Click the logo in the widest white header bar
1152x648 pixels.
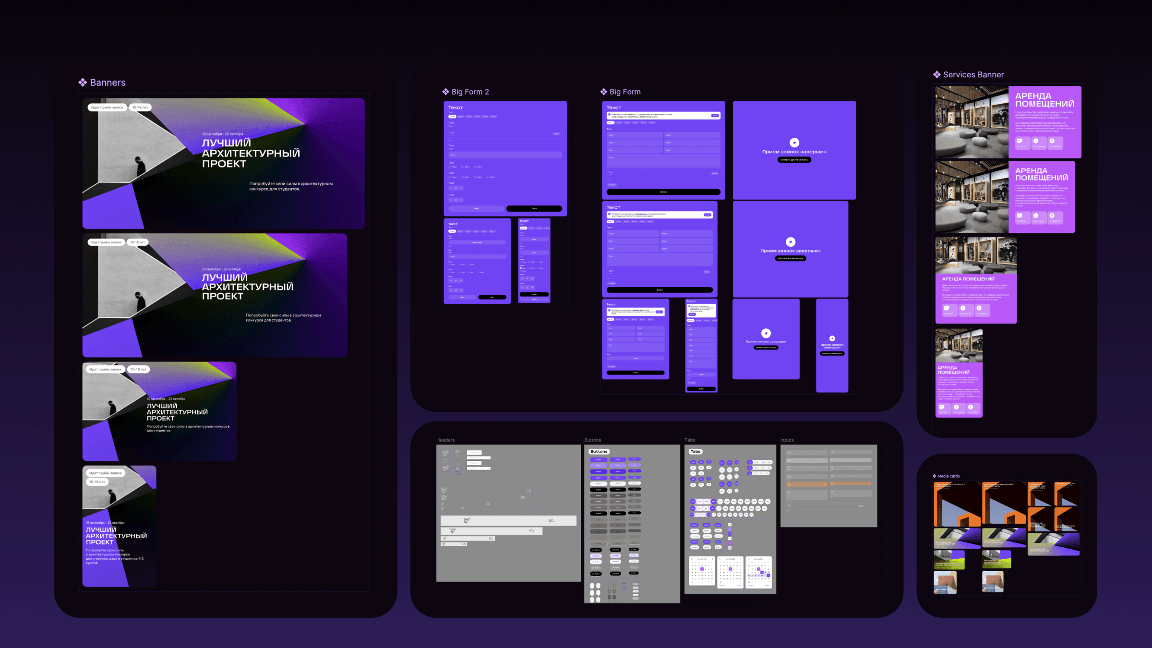click(467, 520)
